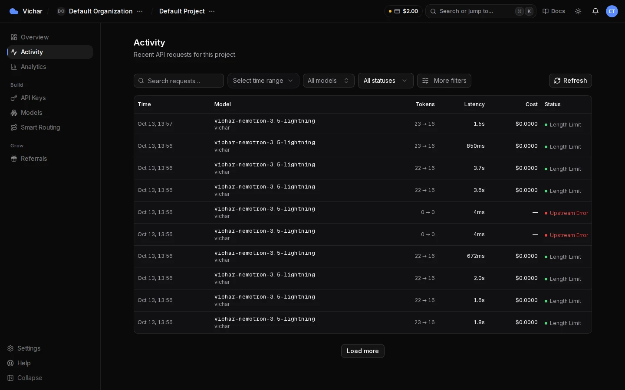Click the 1.8s latency cell
Viewport: 625px width, 390px height.
(479, 322)
